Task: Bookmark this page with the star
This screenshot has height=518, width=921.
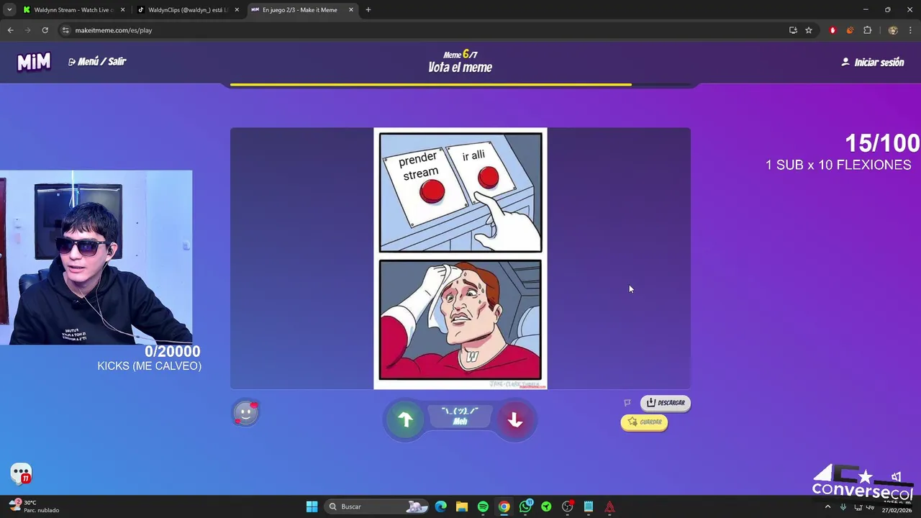Action: (x=809, y=30)
